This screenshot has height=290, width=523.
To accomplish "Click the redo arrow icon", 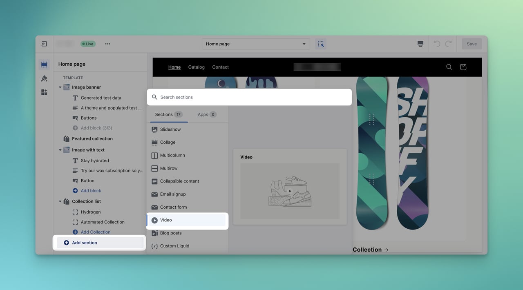I will (448, 44).
